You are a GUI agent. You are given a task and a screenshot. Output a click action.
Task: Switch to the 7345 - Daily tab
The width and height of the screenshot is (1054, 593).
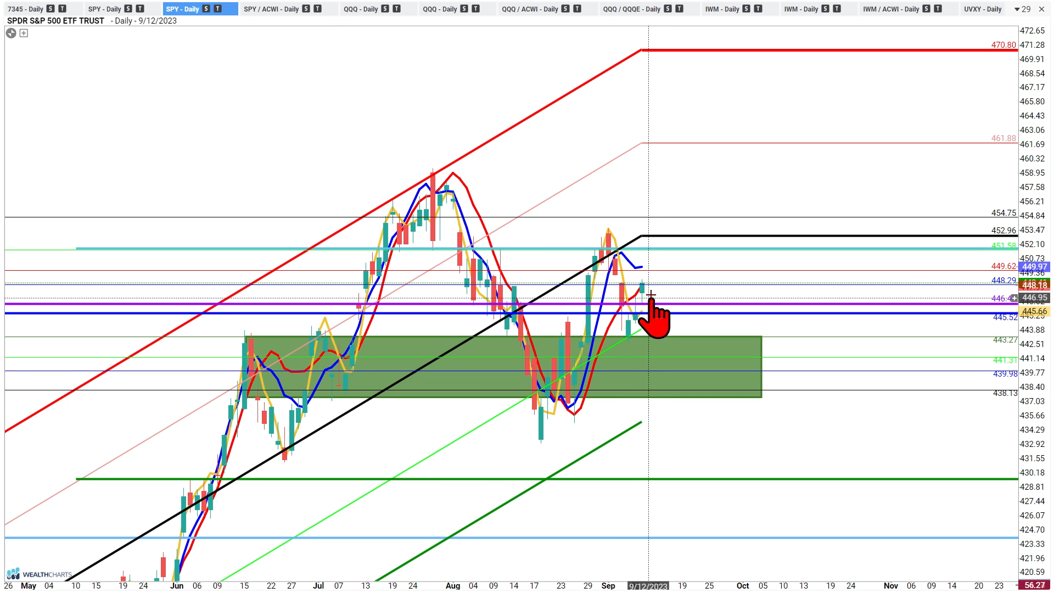click(25, 9)
